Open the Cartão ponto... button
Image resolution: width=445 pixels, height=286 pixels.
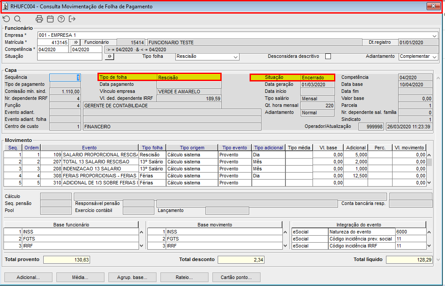click(236, 277)
